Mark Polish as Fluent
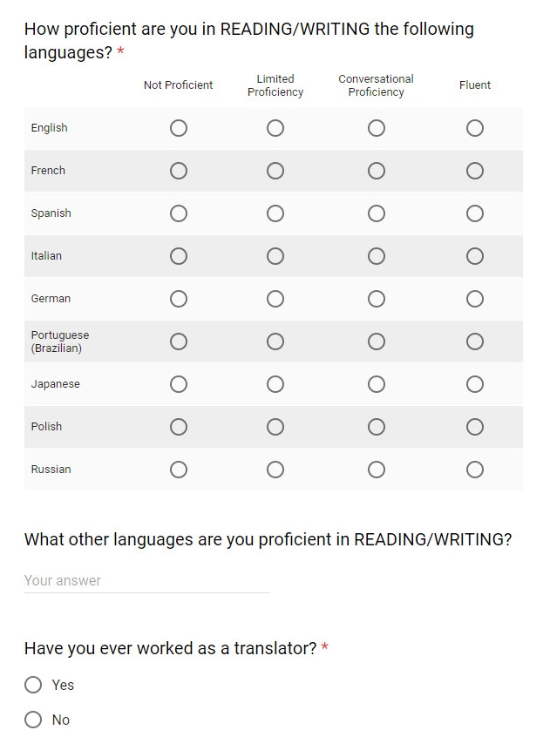 475,427
